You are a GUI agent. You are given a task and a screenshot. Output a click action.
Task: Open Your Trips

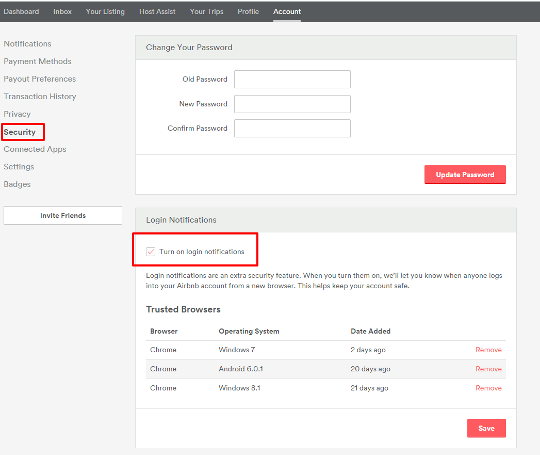206,11
